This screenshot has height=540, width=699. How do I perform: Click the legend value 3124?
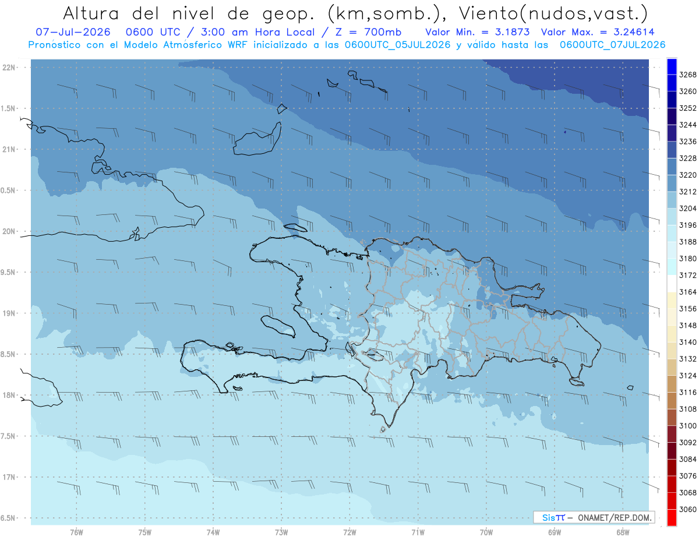[687, 376]
